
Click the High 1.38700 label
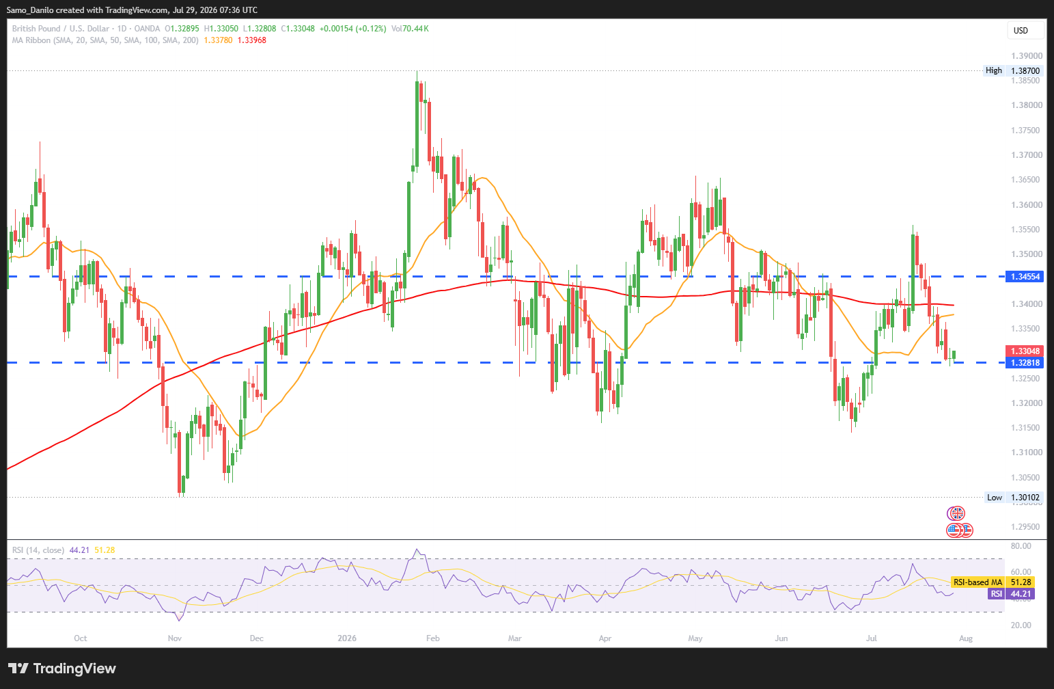pyautogui.click(x=1013, y=70)
